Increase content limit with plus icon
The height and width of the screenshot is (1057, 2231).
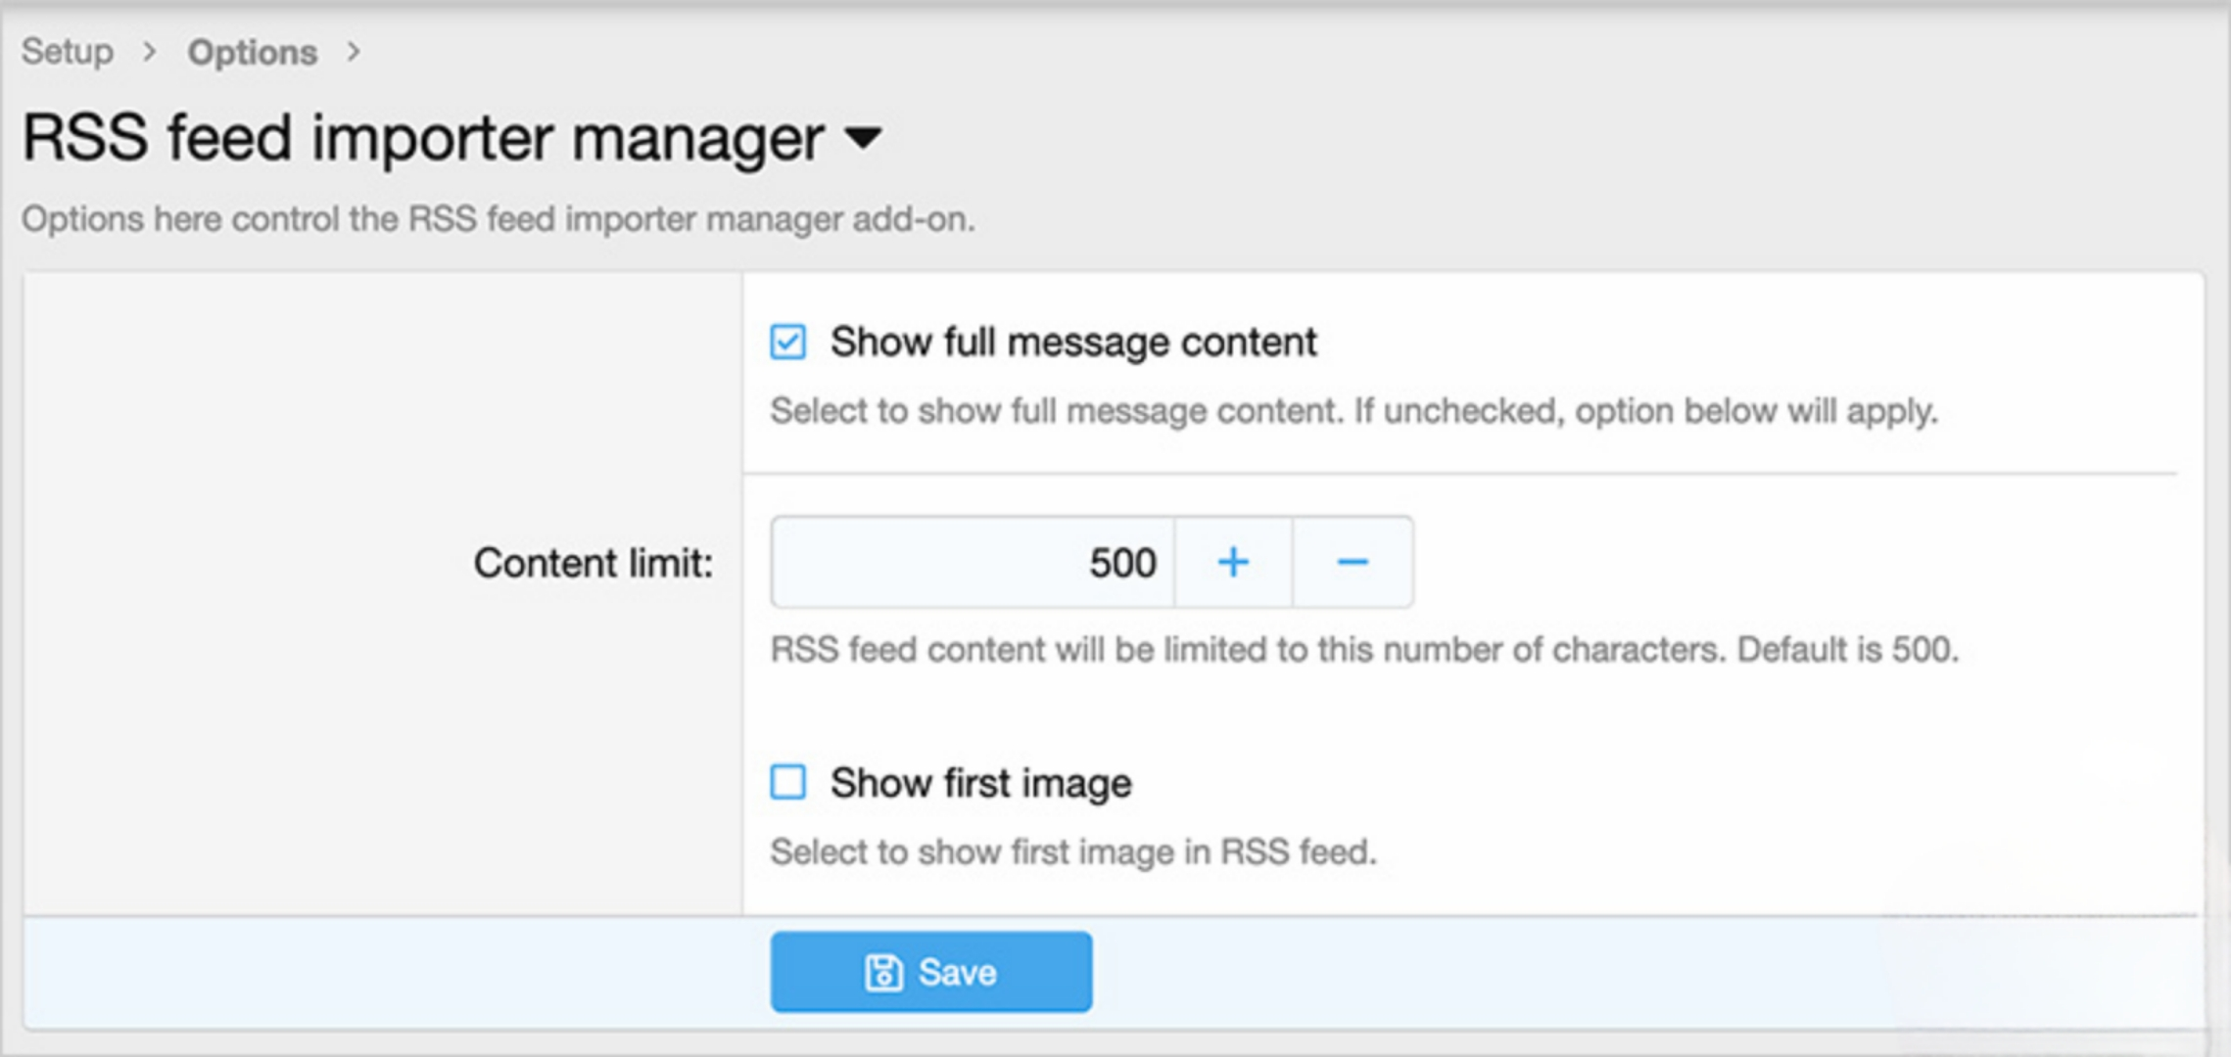pos(1233,563)
